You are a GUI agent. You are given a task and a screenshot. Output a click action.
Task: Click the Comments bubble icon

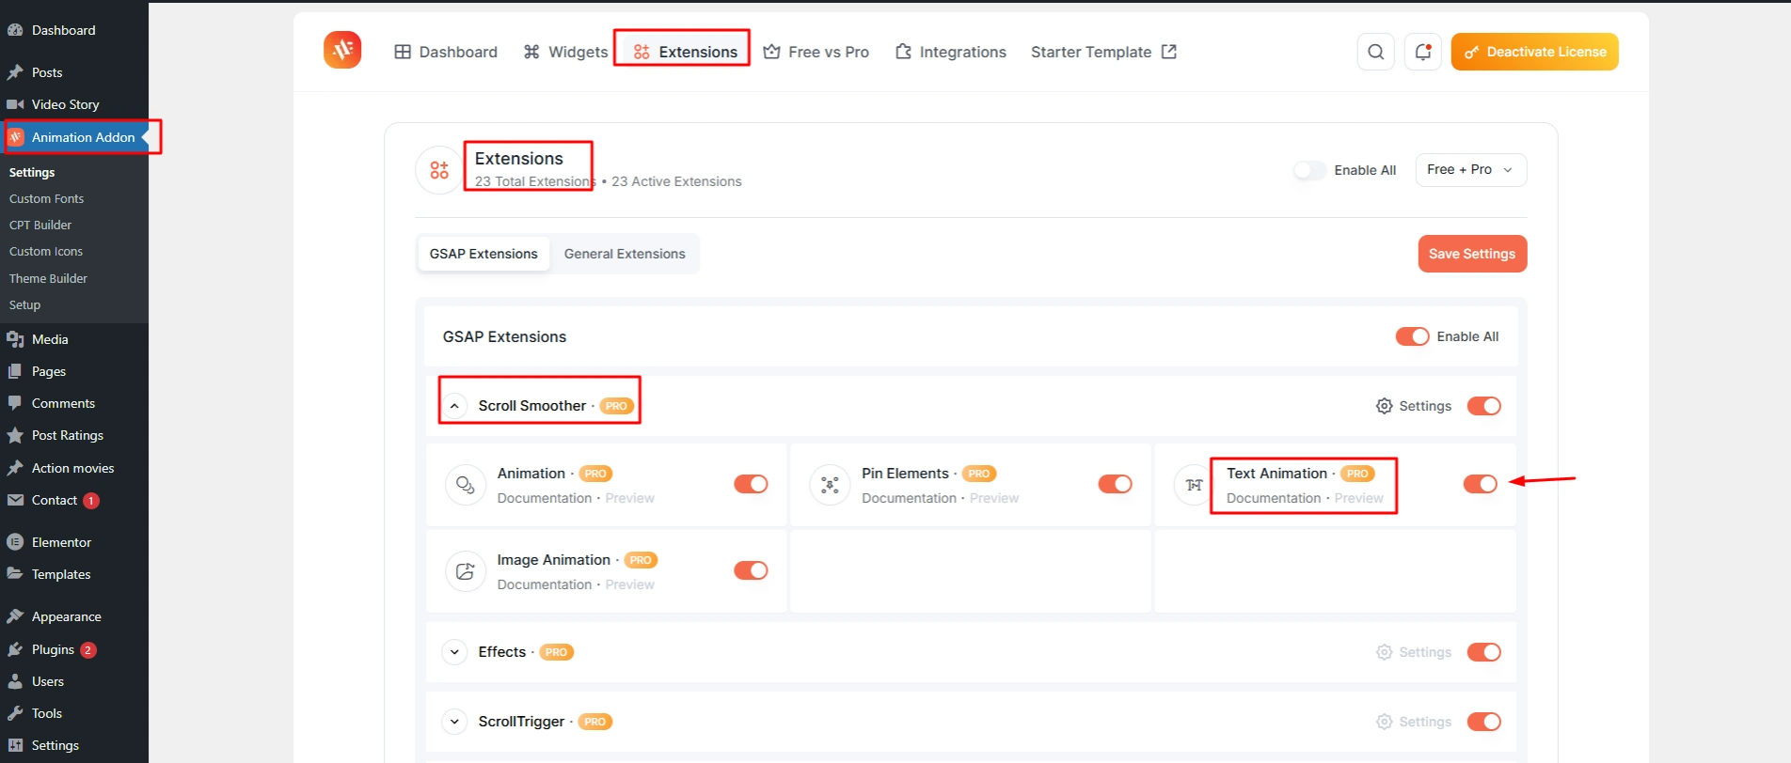point(15,403)
